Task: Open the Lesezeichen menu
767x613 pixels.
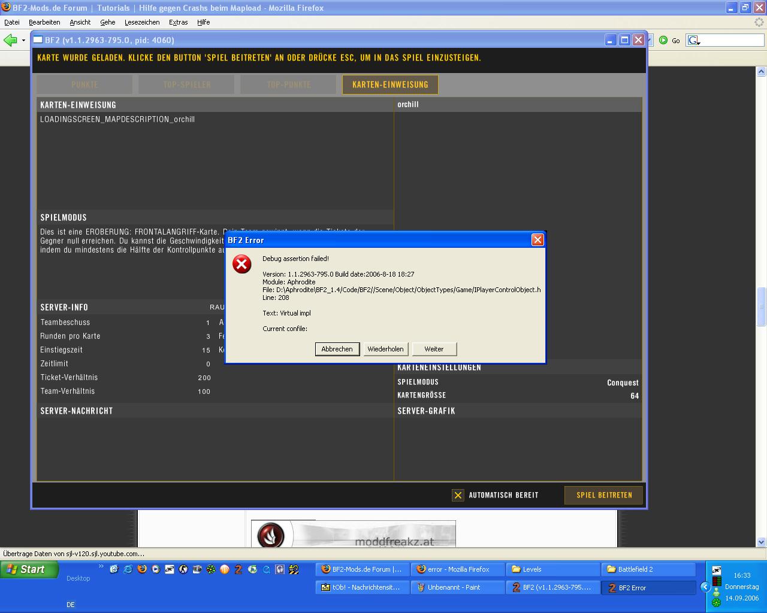Action: click(142, 22)
